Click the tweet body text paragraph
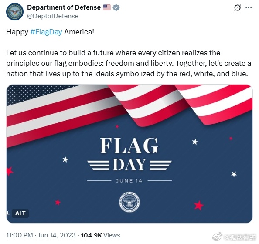 (129, 63)
